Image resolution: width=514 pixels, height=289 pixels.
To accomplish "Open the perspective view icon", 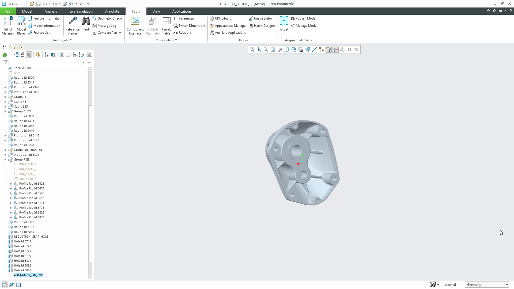I will tap(308, 50).
